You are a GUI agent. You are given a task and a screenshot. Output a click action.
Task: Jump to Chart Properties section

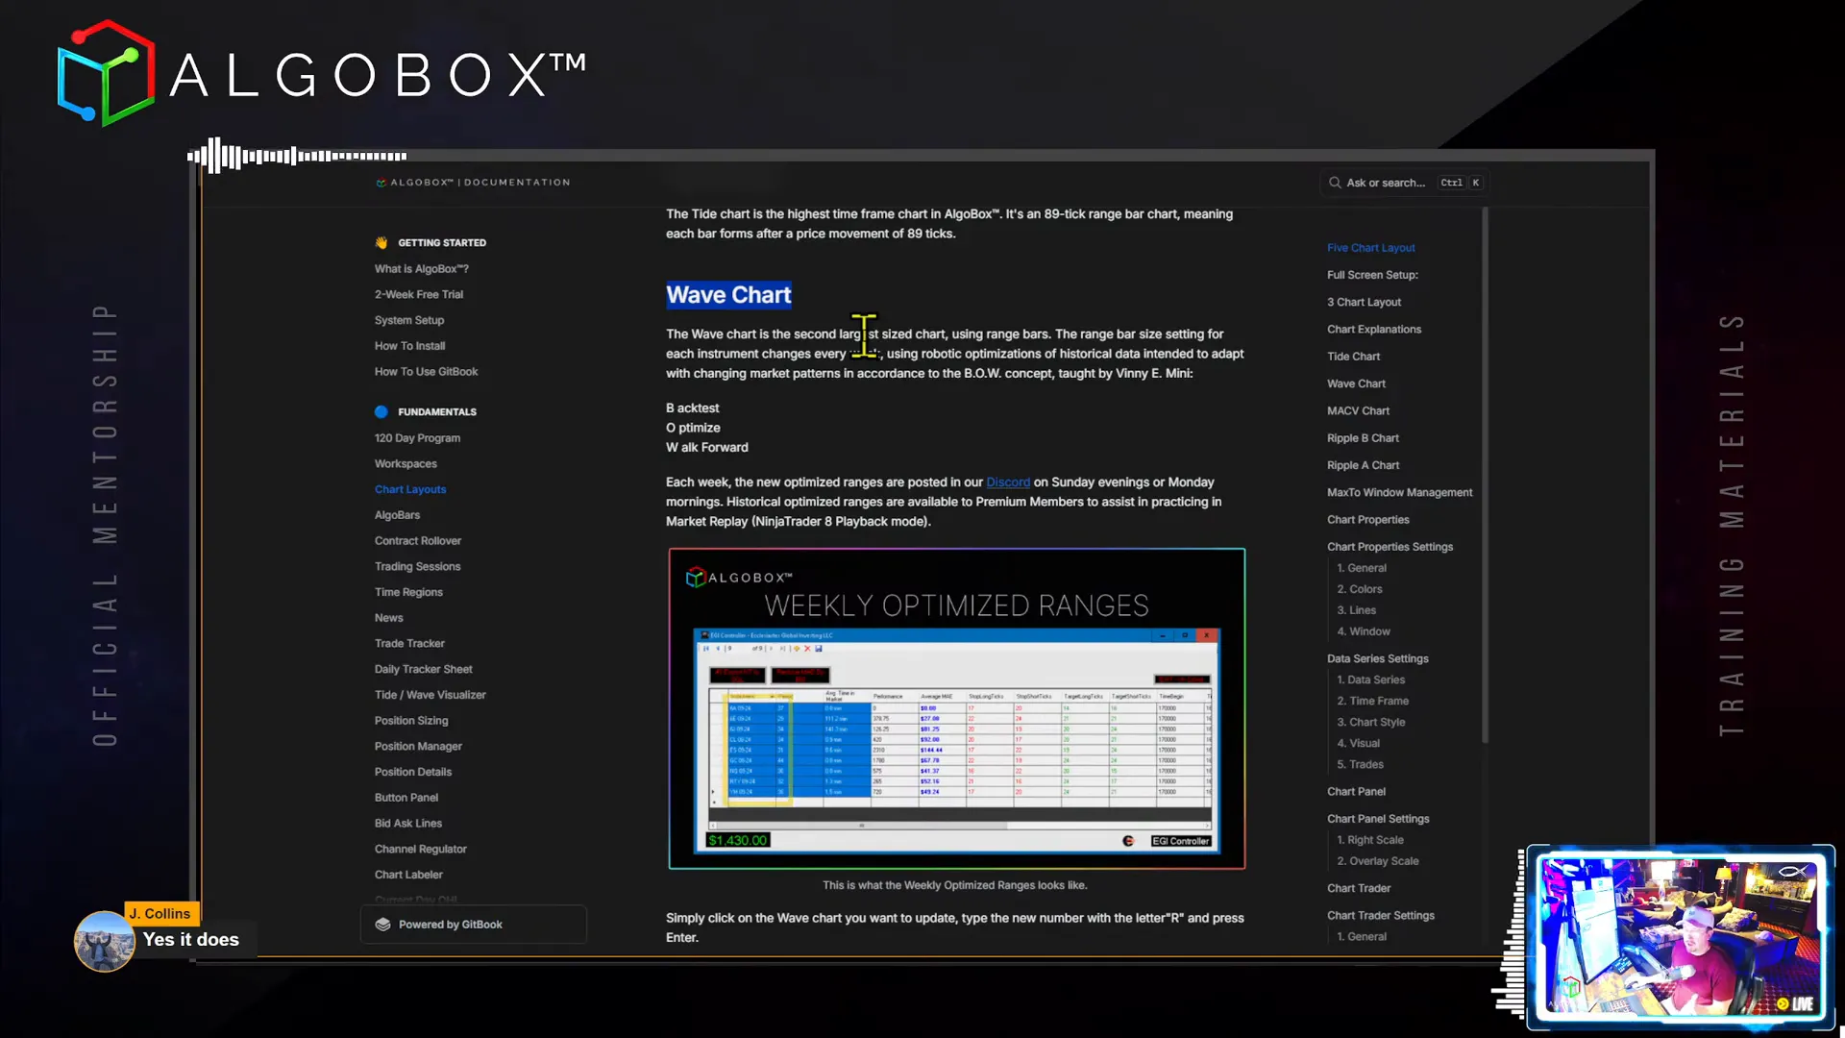coord(1368,520)
